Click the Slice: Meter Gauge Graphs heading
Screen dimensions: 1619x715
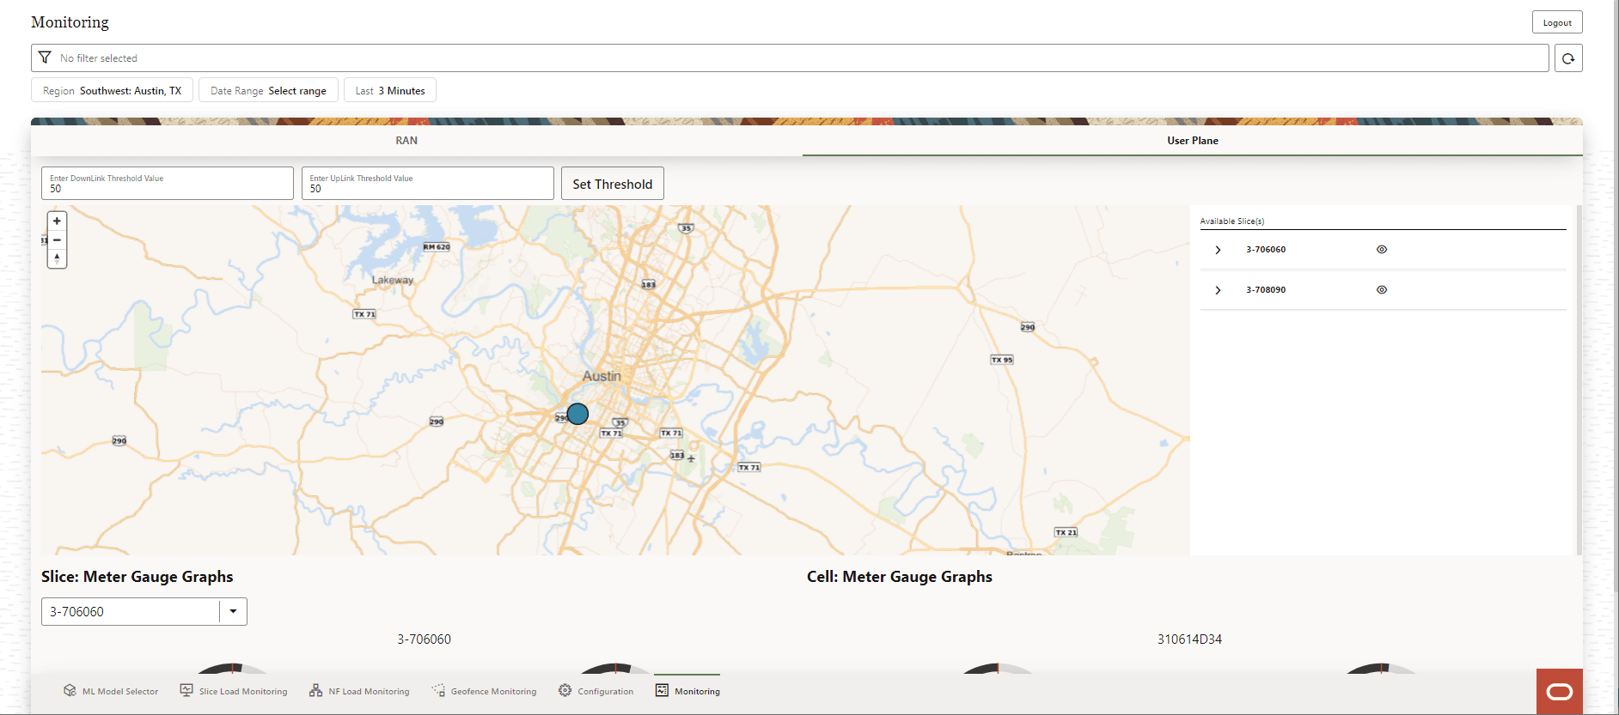click(x=137, y=577)
